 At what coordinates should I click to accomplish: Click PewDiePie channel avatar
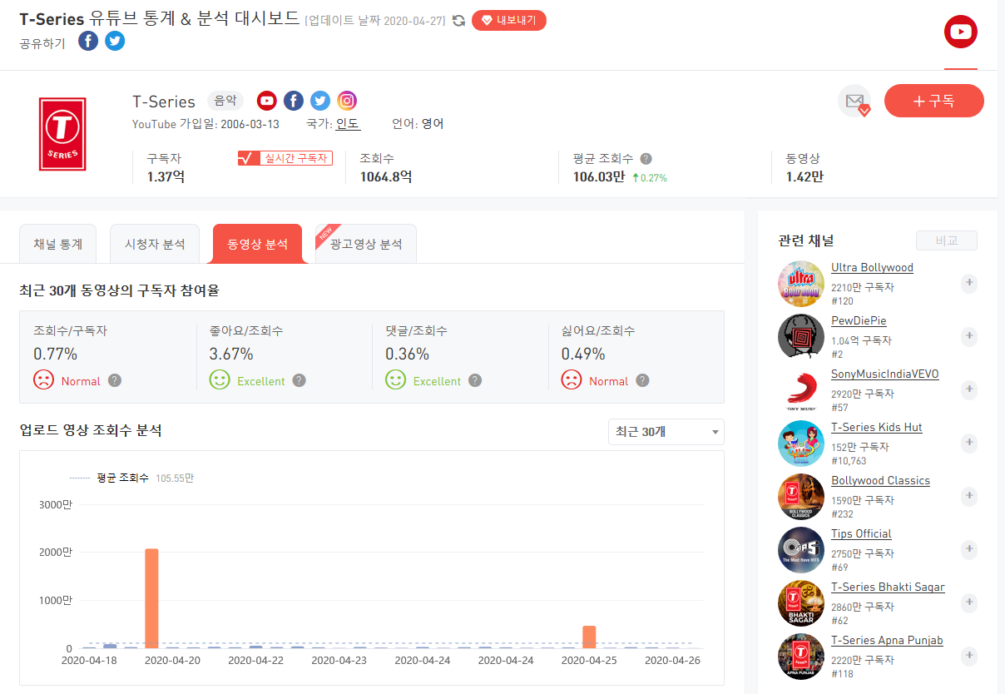click(x=801, y=337)
